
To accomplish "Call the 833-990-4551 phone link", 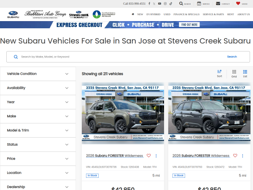I will click(134, 3).
